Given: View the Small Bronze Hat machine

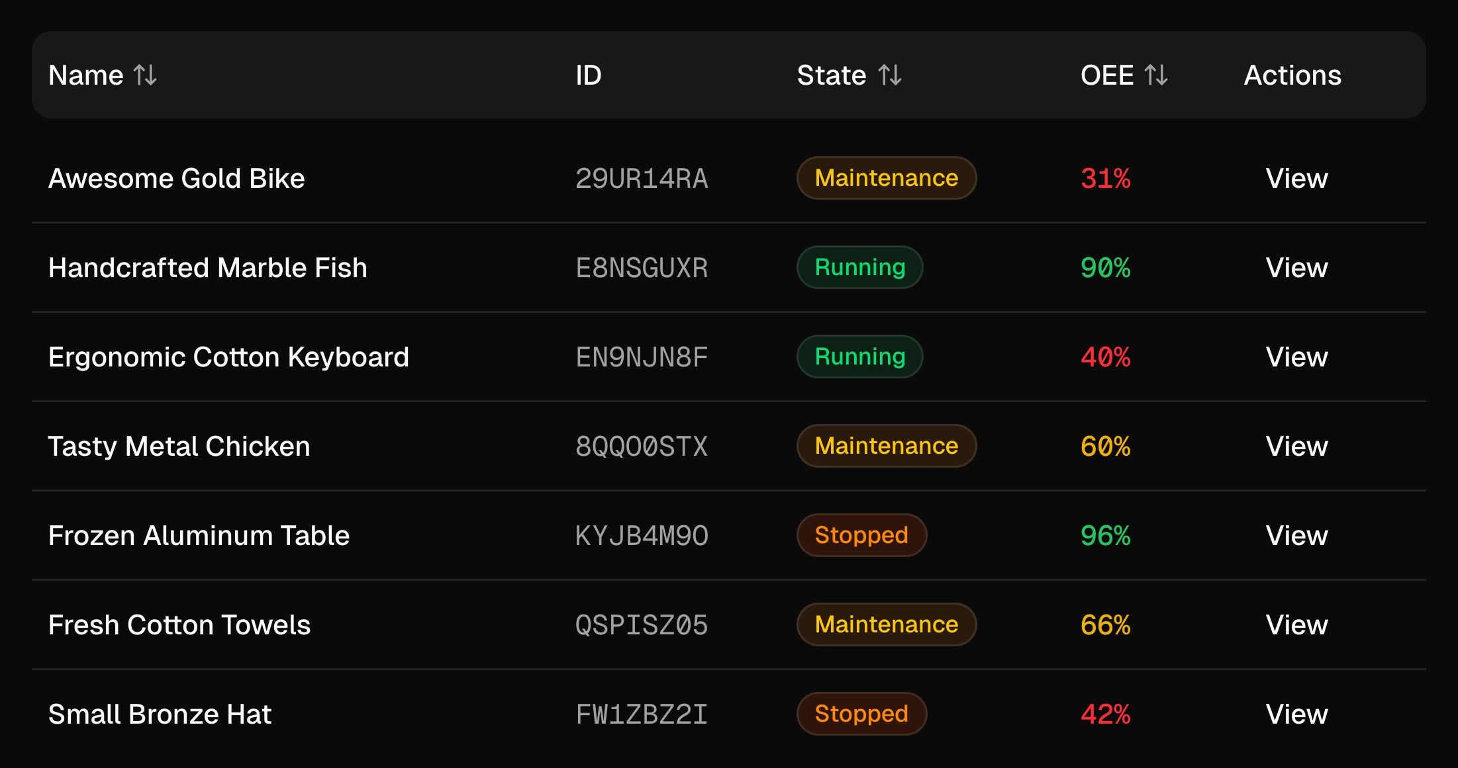Looking at the screenshot, I should [x=1296, y=714].
